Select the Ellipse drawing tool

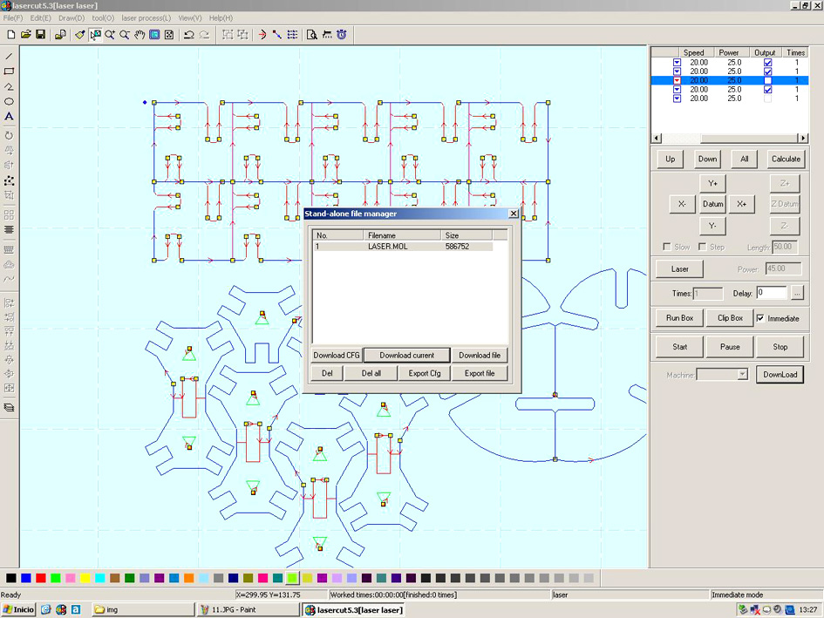9,101
